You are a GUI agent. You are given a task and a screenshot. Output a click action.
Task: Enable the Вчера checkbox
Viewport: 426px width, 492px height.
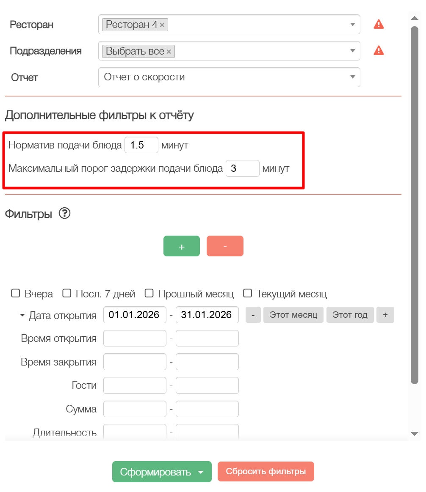click(x=16, y=293)
